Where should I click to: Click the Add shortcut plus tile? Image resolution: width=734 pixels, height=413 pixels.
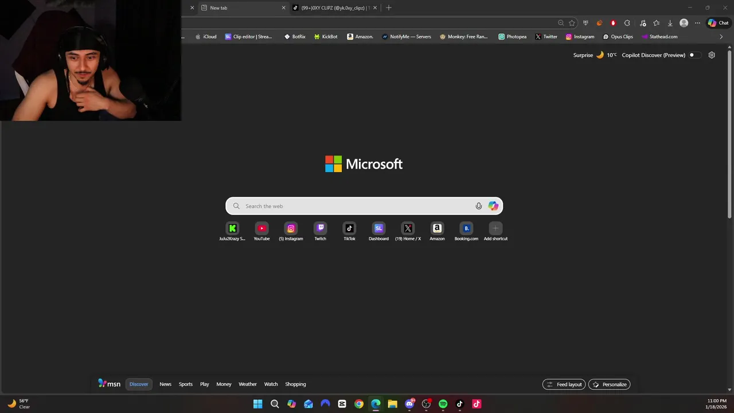(x=495, y=232)
